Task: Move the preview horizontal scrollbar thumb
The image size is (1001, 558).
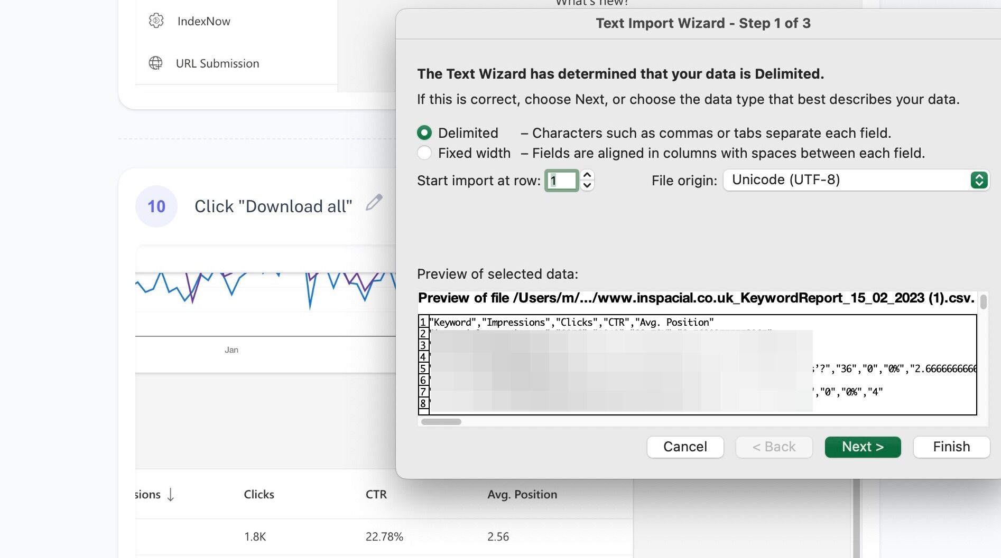Action: pos(441,422)
